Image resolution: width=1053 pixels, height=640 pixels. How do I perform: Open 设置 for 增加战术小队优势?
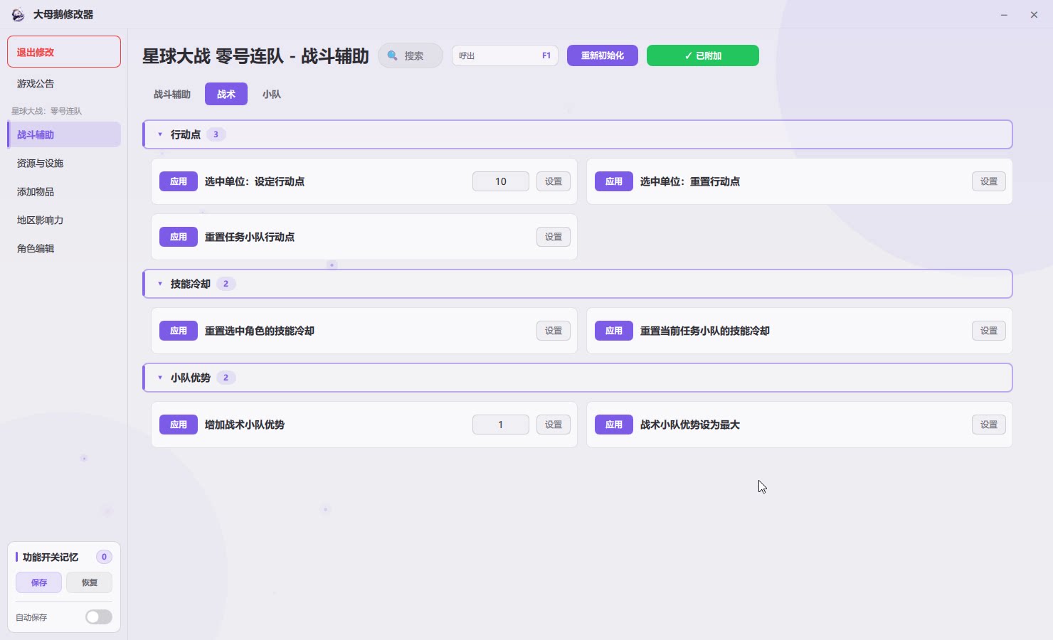coord(554,425)
